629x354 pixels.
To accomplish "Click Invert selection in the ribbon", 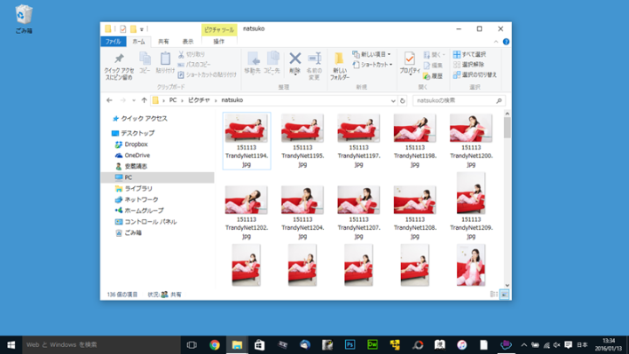I will click(475, 74).
